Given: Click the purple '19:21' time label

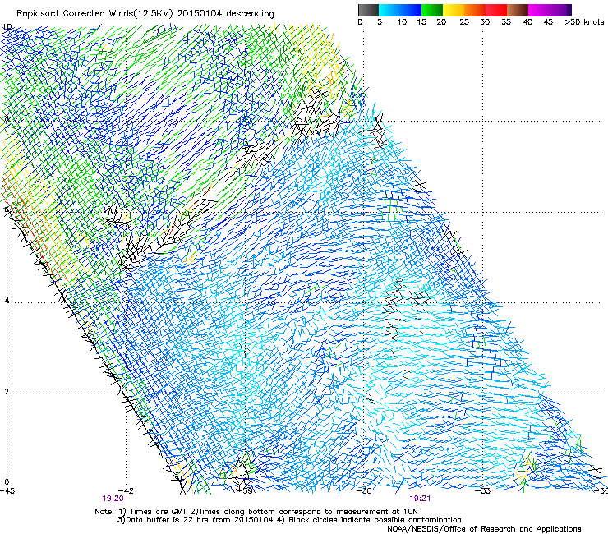Looking at the screenshot, I should (420, 499).
